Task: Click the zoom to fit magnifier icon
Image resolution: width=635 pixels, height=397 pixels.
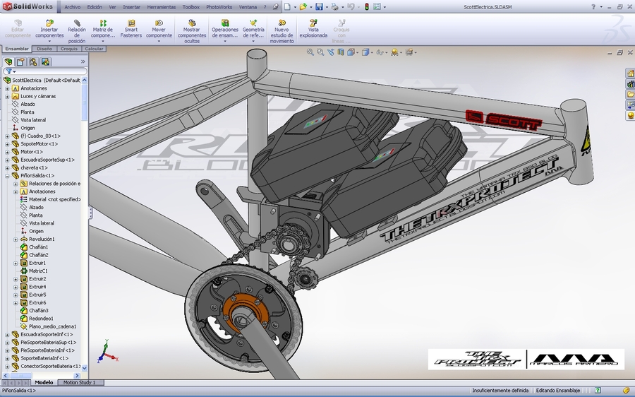Action: tap(310, 52)
